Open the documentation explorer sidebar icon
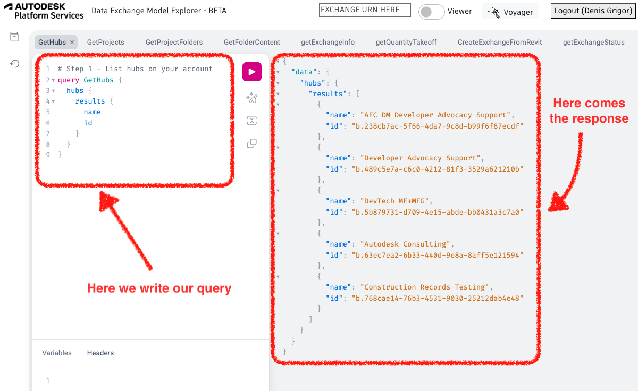 click(x=14, y=37)
